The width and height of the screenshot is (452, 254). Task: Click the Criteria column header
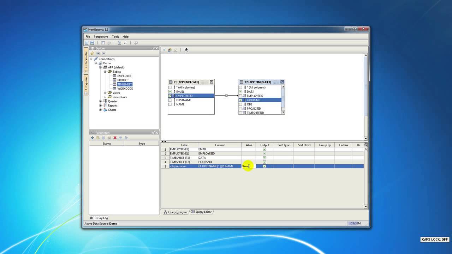(344, 145)
